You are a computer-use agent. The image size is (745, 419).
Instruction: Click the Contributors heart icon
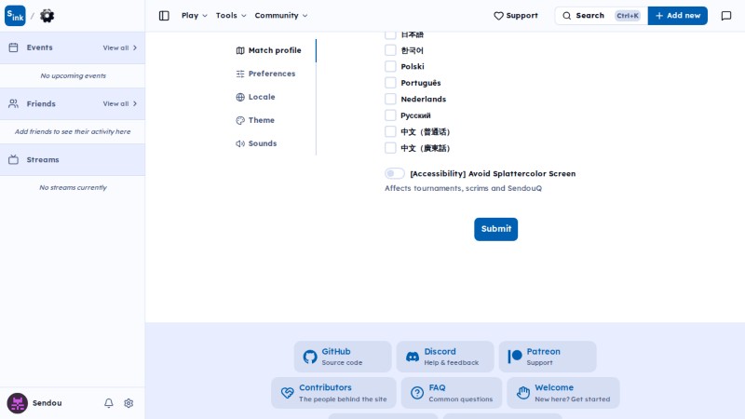[x=287, y=393]
